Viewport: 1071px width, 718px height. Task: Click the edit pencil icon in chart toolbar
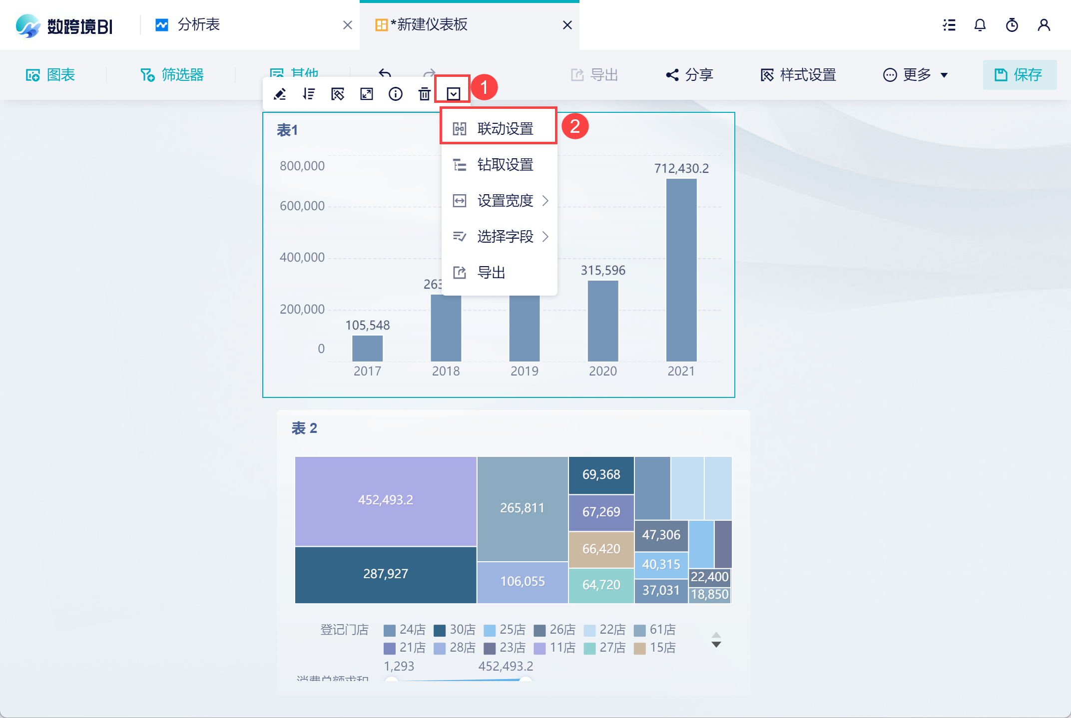[x=280, y=94]
